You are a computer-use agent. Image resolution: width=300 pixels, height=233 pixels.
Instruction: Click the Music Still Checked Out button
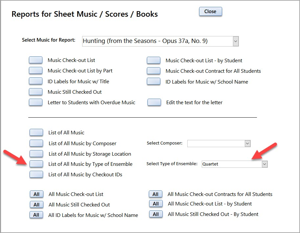tap(35, 92)
